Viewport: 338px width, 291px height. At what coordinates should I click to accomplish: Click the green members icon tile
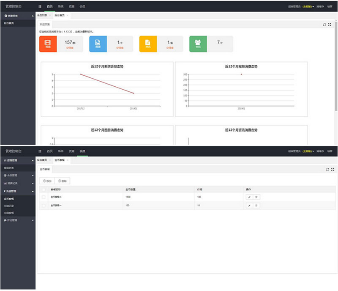pyautogui.click(x=198, y=44)
